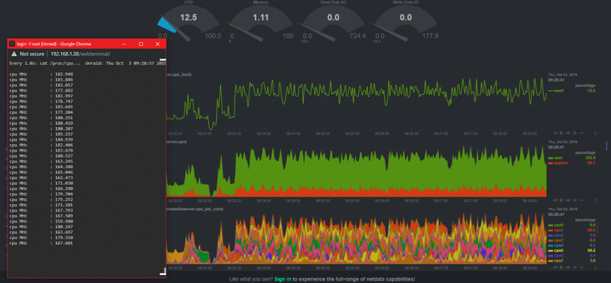Click the 'Every 1.0s: cat /proc/cpu...' header
The image size is (611, 283).
pyautogui.click(x=45, y=63)
